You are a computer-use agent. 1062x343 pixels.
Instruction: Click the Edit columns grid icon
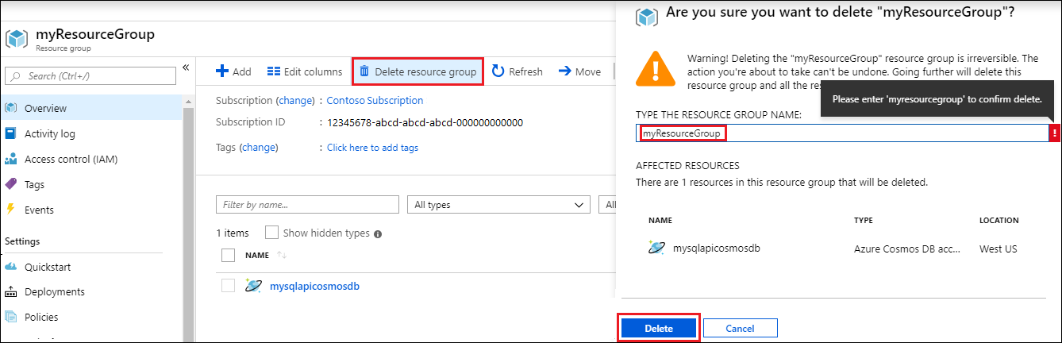274,71
